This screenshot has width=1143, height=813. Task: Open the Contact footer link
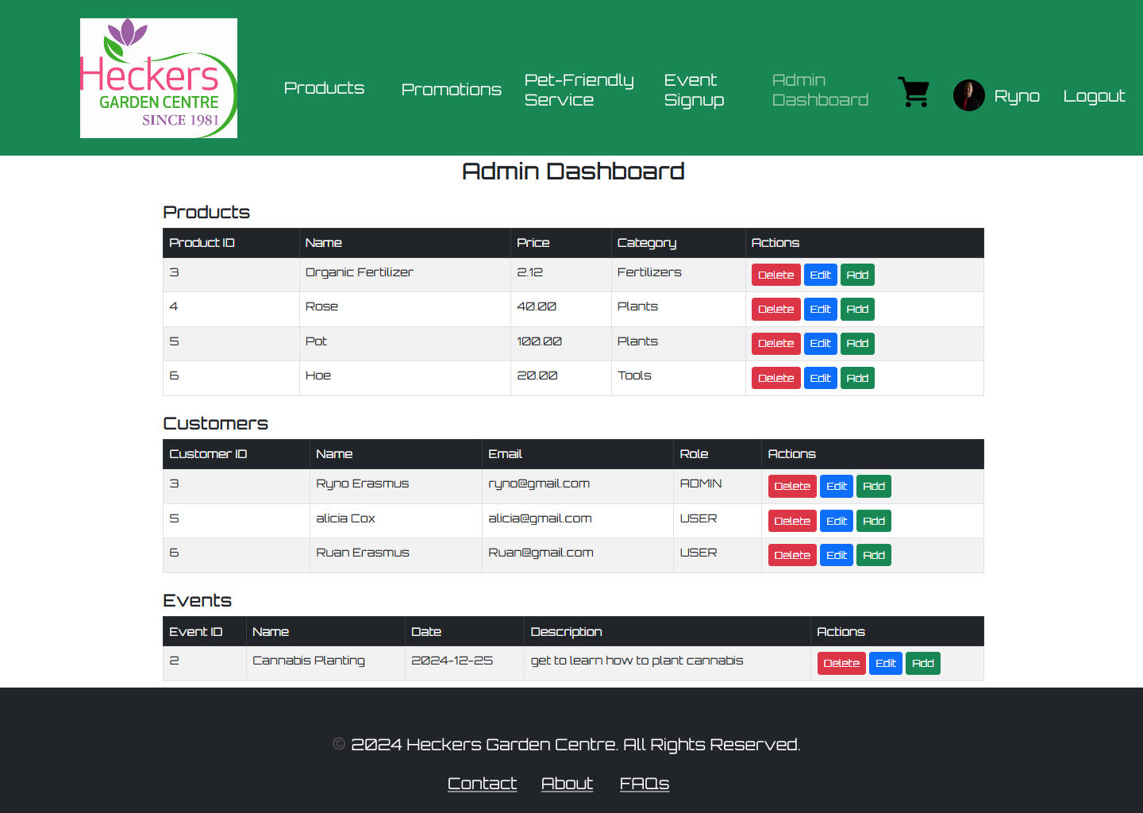point(482,784)
